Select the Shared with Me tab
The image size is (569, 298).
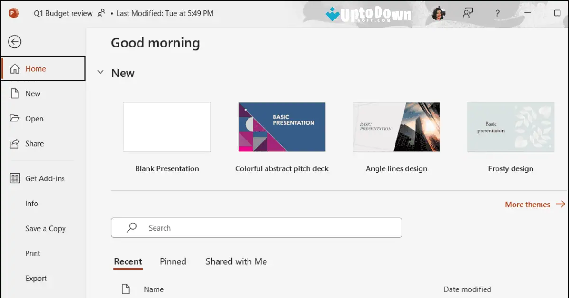coord(236,261)
